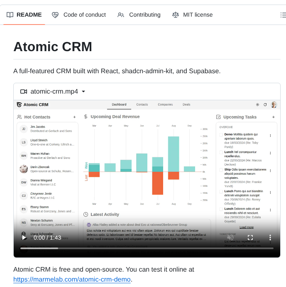The height and width of the screenshot is (287, 286).
Task: Click the clock icon beside Latest Activity
Action: (x=86, y=214)
